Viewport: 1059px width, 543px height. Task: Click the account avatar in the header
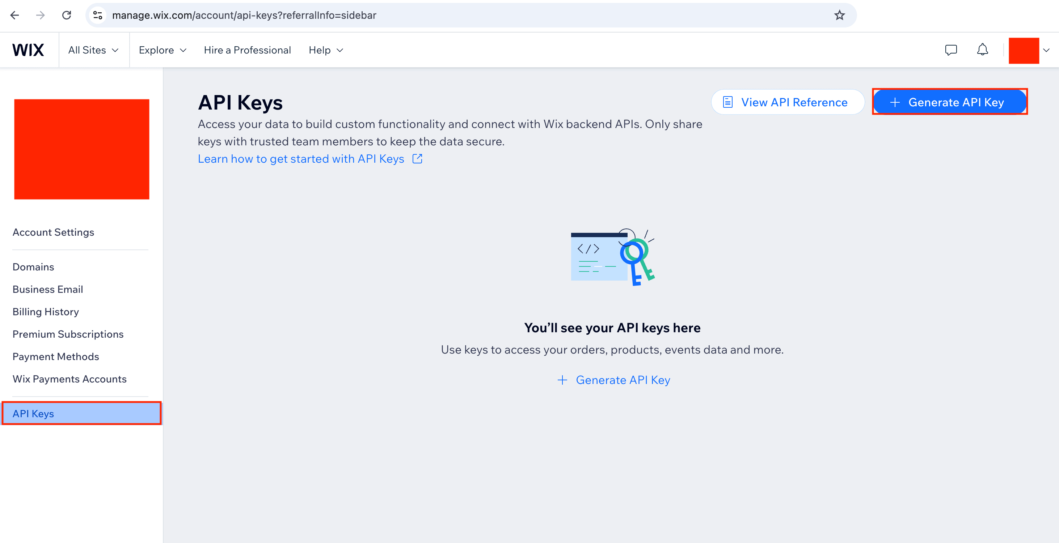pos(1024,51)
